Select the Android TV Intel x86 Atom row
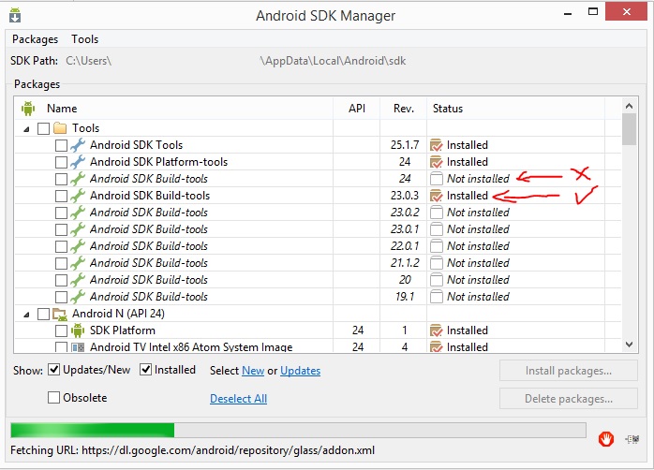The image size is (654, 470). [318, 346]
